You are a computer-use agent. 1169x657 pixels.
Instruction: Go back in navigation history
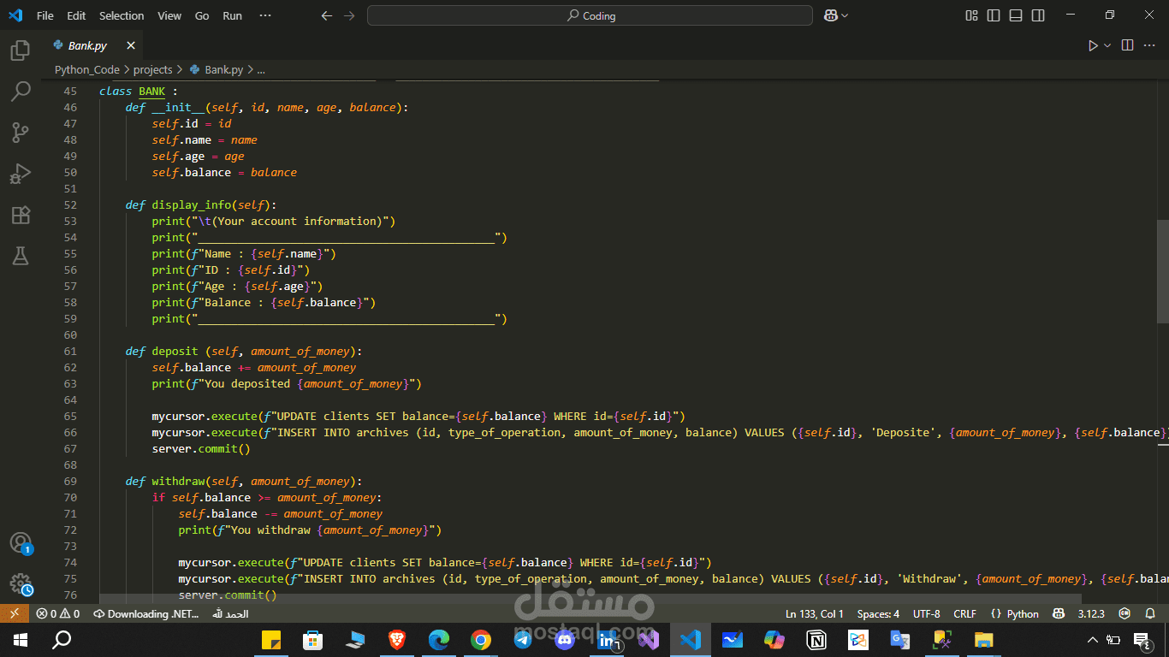click(x=326, y=15)
